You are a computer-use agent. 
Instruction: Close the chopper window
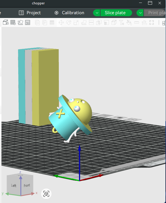coord(160,3)
